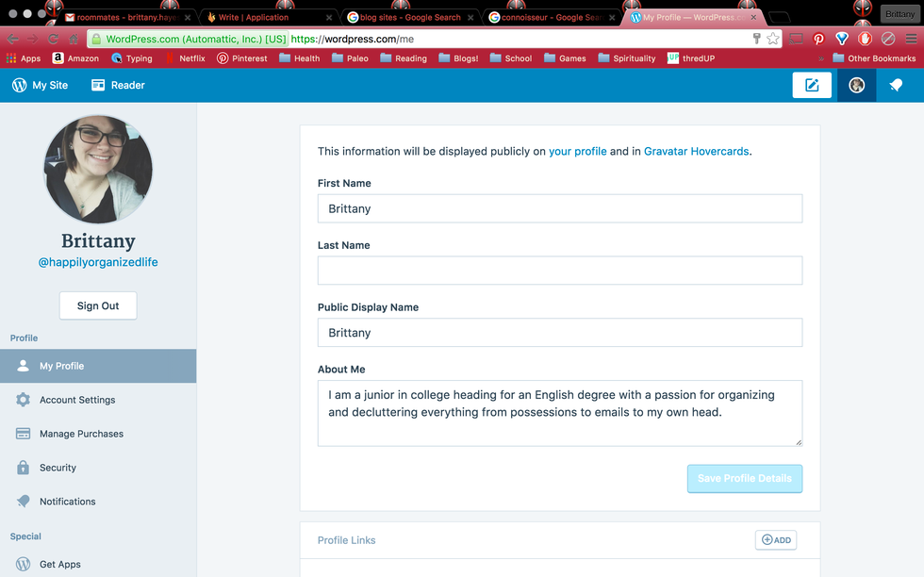This screenshot has height=577, width=924.
Task: Open Get Apps in the sidebar
Action: click(x=60, y=564)
